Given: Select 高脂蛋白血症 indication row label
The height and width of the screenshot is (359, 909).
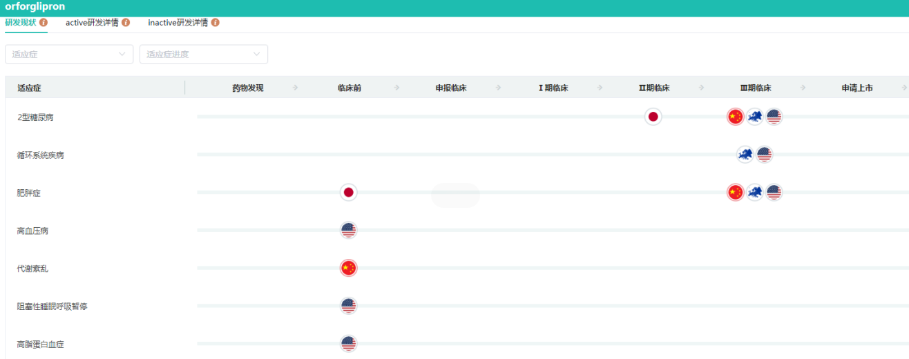Looking at the screenshot, I should pyautogui.click(x=41, y=344).
